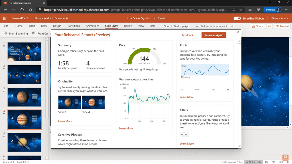Toggle Notes pane in status bar
The image size is (292, 164).
pyautogui.click(x=250, y=162)
